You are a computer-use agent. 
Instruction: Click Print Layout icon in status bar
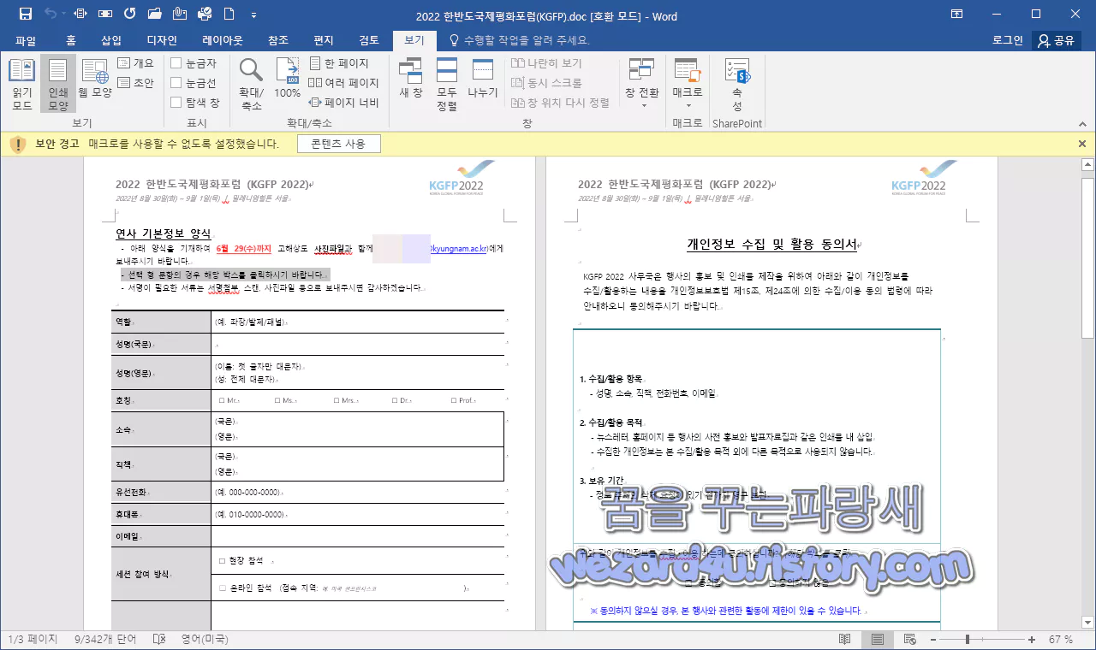click(x=878, y=640)
